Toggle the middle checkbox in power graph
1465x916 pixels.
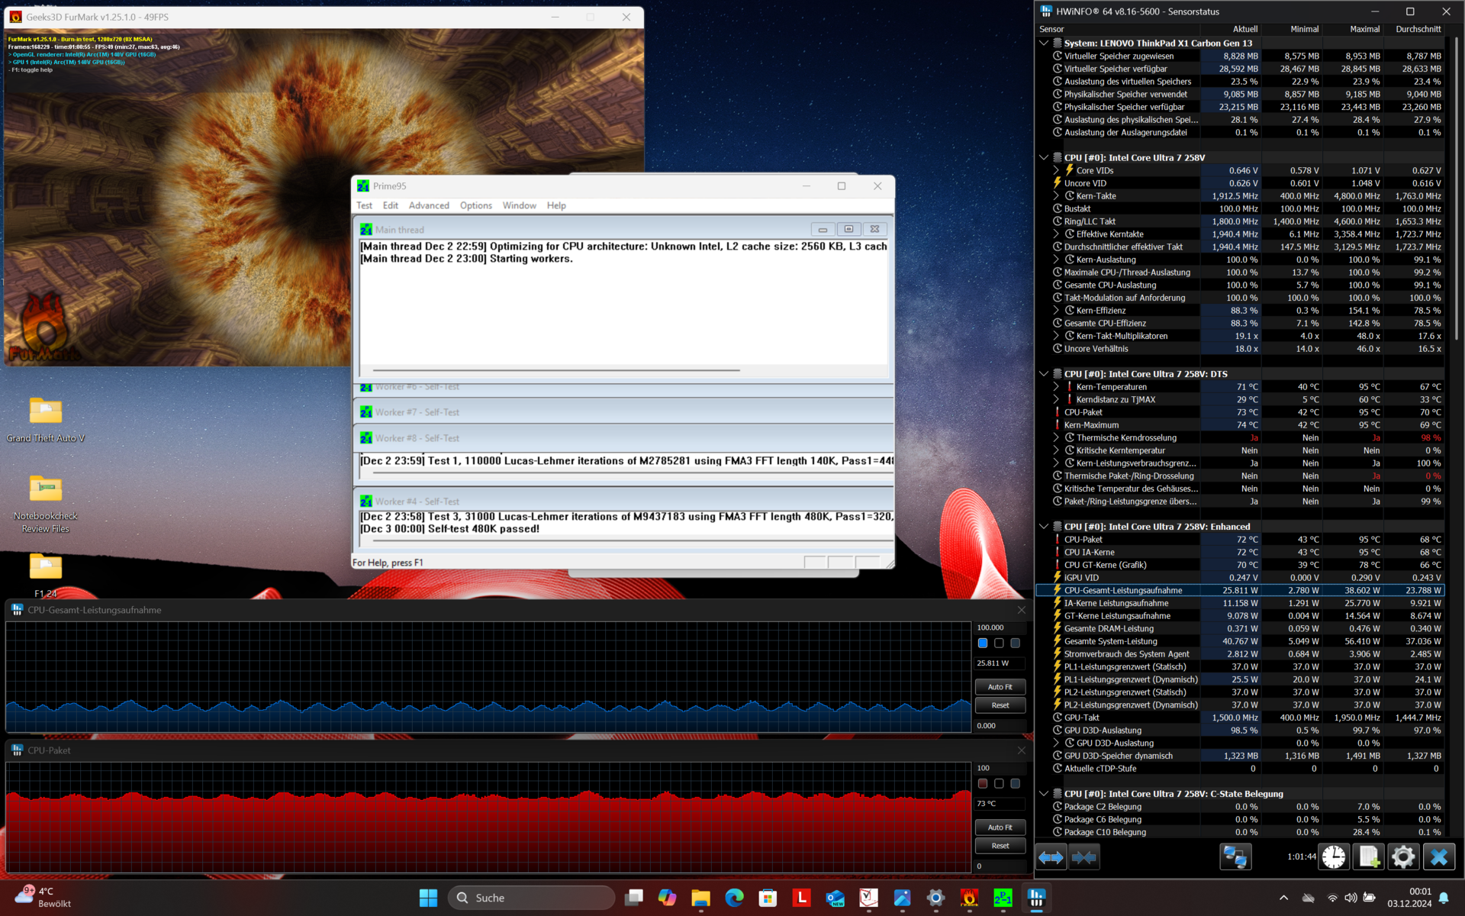point(999,643)
